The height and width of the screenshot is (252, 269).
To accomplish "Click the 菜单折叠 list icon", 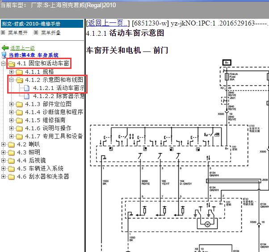I will (36, 33).
